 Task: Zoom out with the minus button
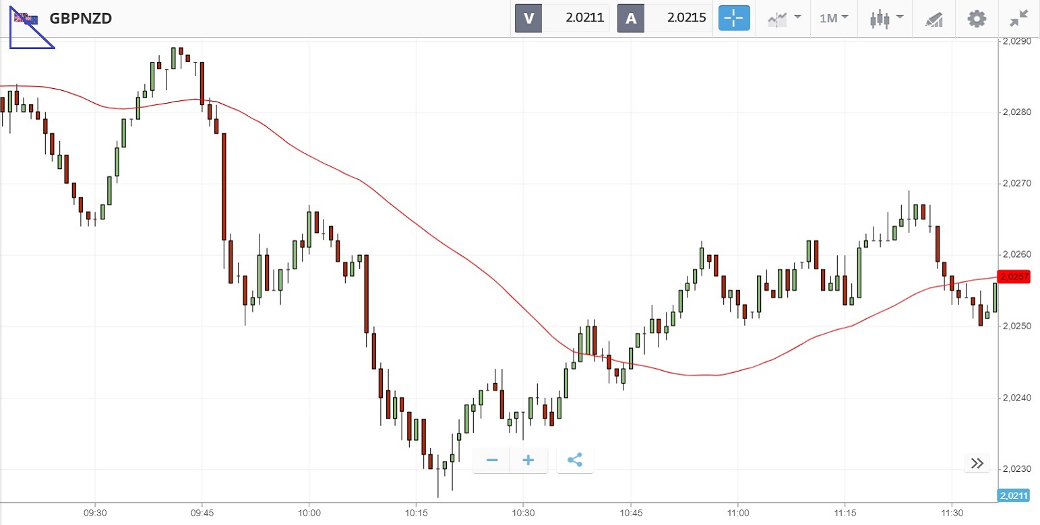[492, 460]
